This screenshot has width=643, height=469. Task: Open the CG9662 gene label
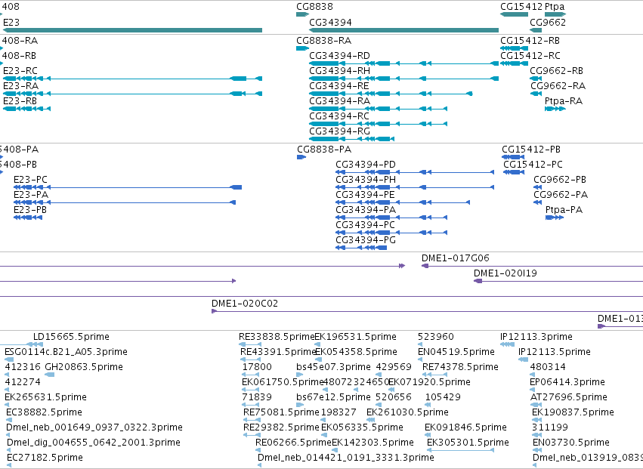pos(548,23)
